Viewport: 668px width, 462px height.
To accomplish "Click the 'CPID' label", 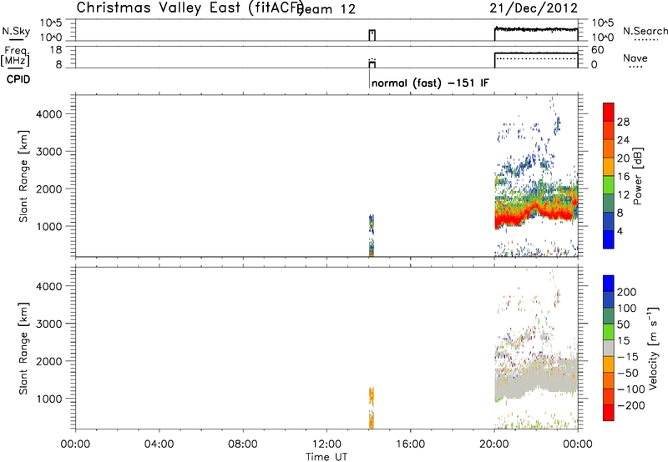I will point(18,79).
